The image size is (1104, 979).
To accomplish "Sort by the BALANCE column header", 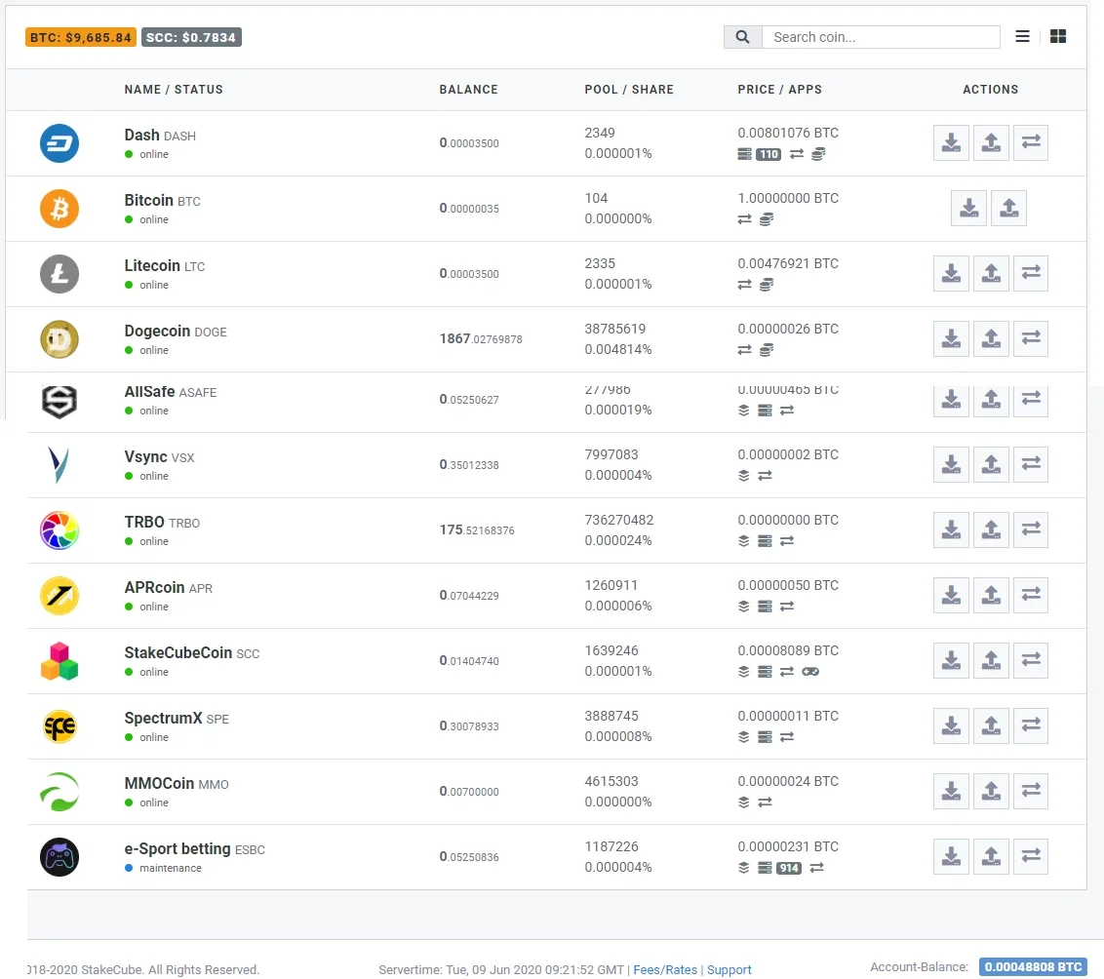I will (468, 90).
